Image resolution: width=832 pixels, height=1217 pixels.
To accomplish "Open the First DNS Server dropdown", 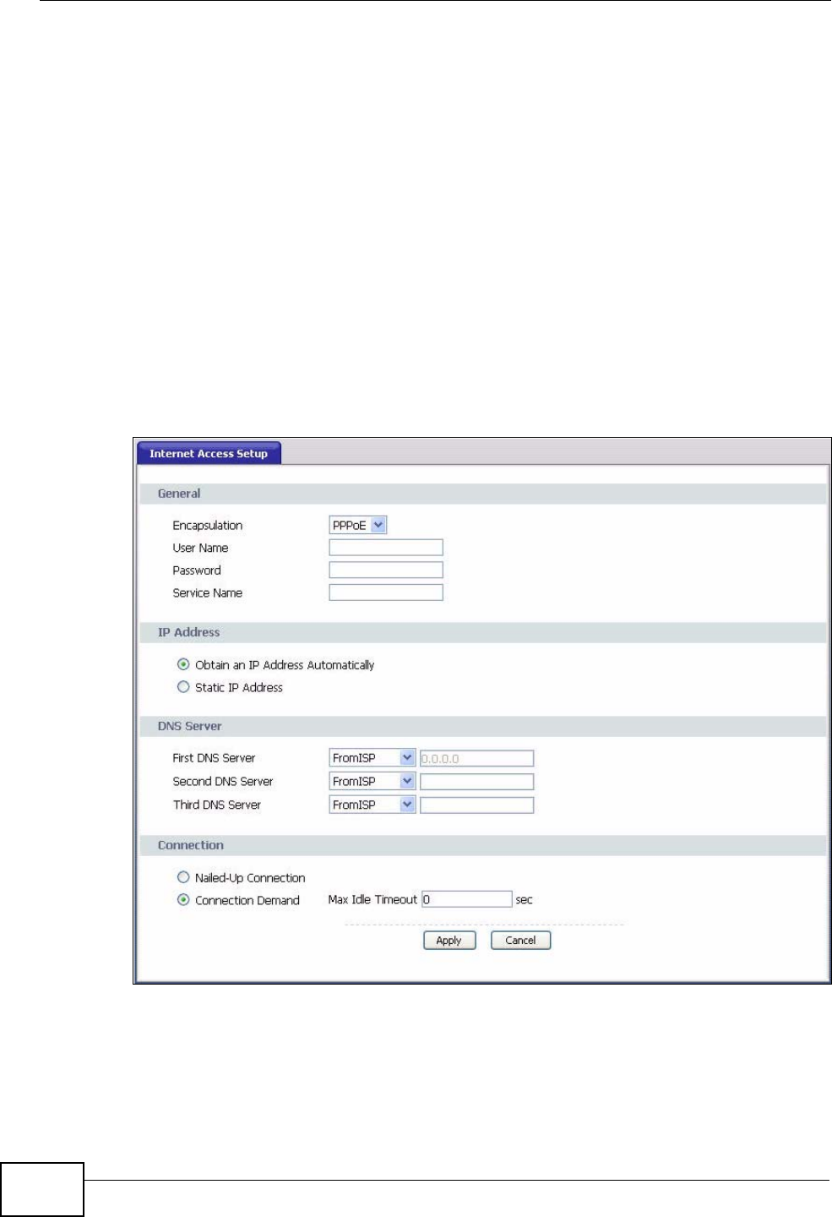I will (372, 758).
